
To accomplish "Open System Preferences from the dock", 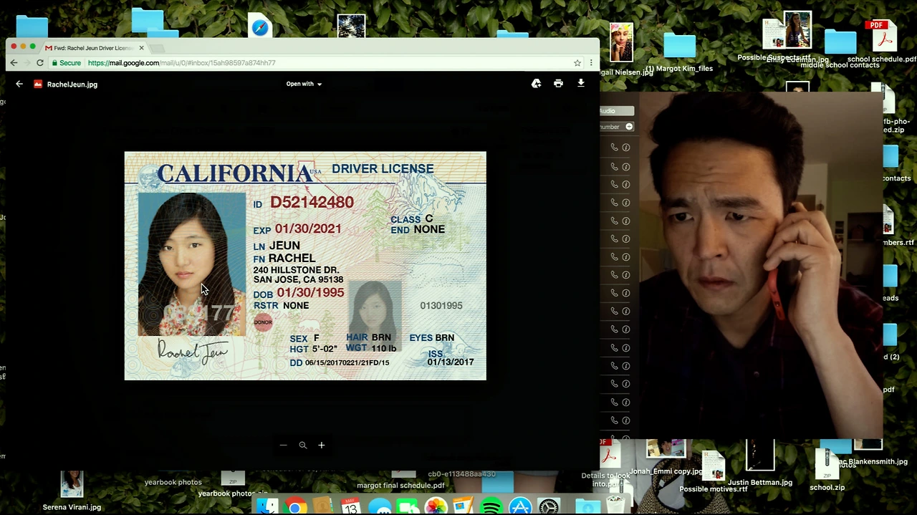I will tap(549, 506).
